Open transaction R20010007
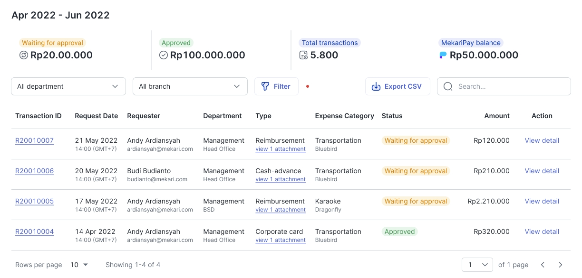This screenshot has height=278, width=582. (x=35, y=140)
